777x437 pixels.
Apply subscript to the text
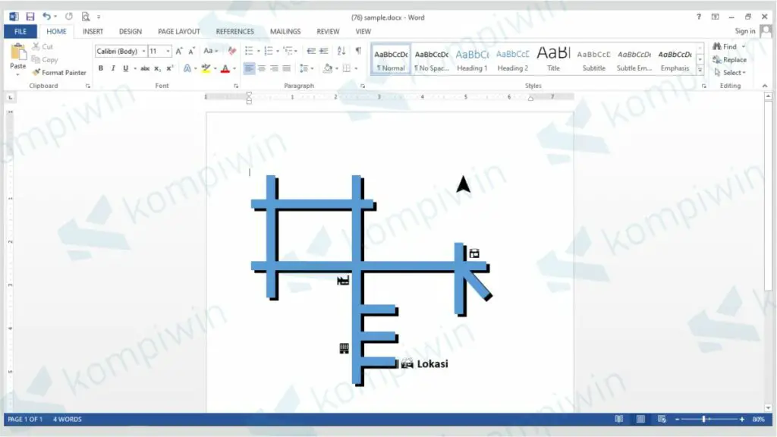(157, 68)
